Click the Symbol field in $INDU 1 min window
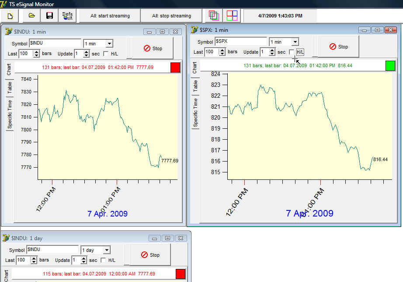Screen dimensions: 403x282 coord(55,43)
